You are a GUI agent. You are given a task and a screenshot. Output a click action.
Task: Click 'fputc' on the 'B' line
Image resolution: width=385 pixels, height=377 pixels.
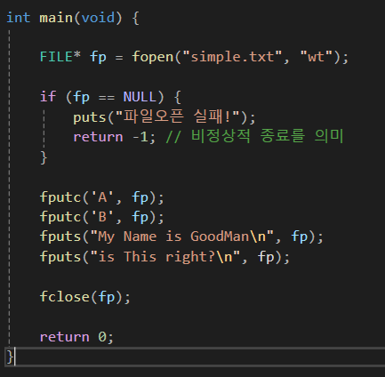(x=60, y=217)
